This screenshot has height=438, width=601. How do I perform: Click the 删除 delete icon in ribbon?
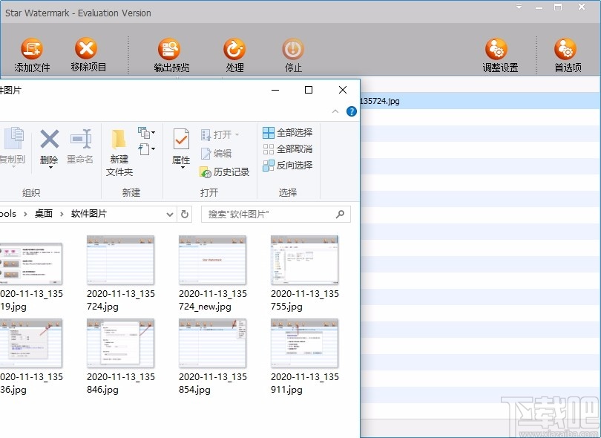(x=50, y=139)
